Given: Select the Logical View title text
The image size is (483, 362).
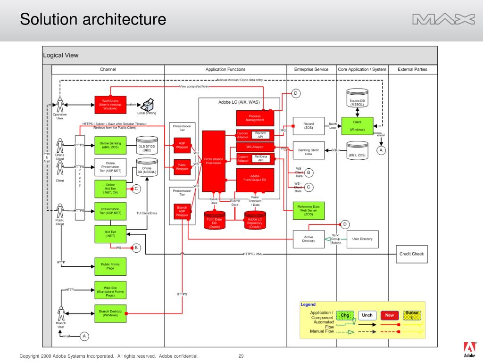Looking at the screenshot, I should (x=61, y=55).
